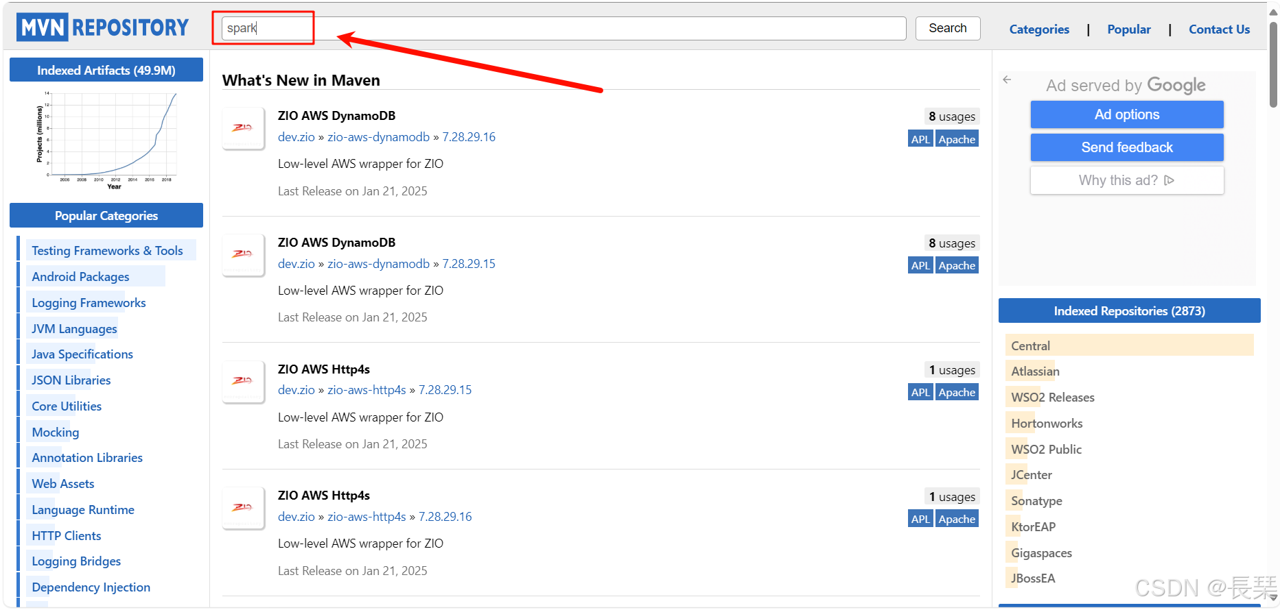Open HTTP Clients category

pyautogui.click(x=67, y=536)
